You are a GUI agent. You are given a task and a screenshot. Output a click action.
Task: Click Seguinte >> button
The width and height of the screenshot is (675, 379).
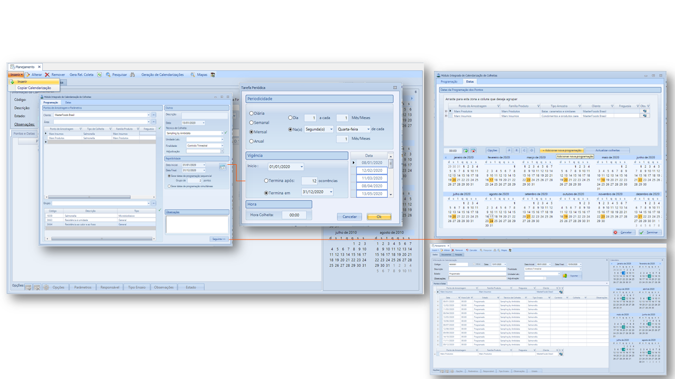[x=219, y=239]
